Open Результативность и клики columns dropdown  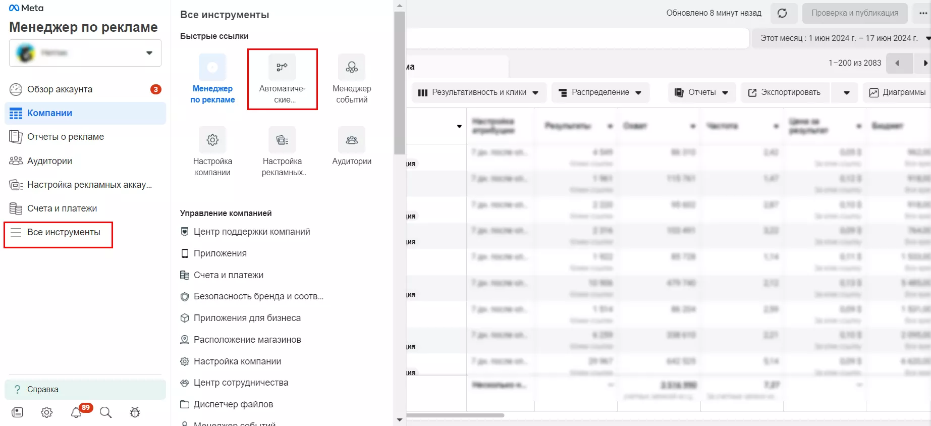tap(479, 92)
